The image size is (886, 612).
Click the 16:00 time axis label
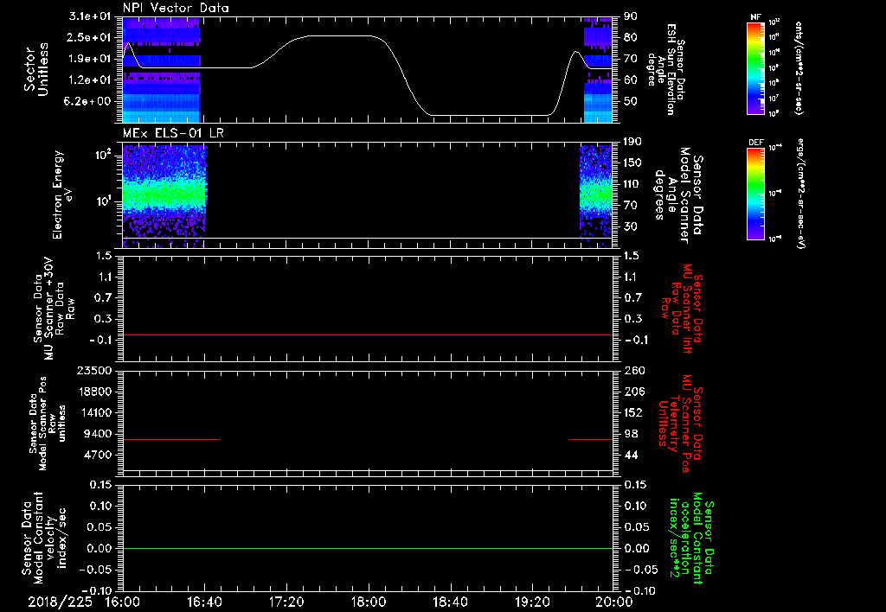[123, 602]
